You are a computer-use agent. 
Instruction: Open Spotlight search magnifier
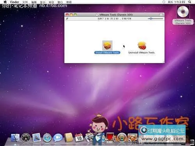190,2
